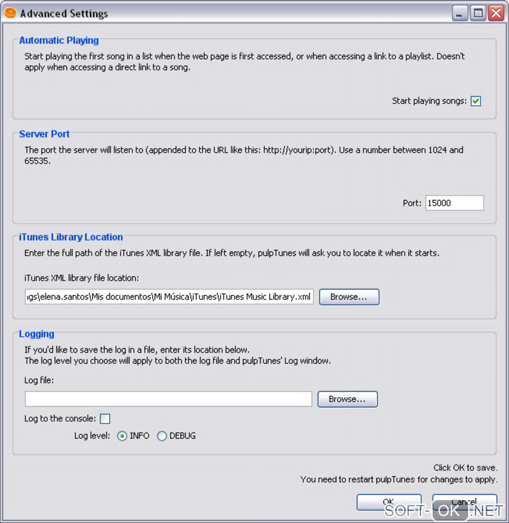509x523 pixels.
Task: Click OK to save settings
Action: (389, 502)
